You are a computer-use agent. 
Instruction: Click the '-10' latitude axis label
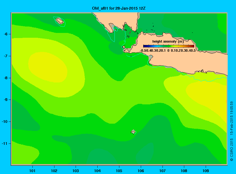pyautogui.click(x=5, y=122)
